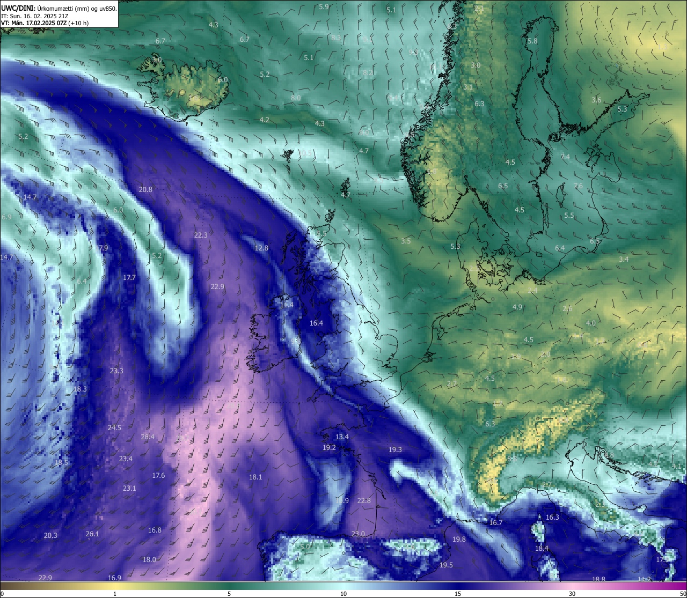This screenshot has height=598, width=687.
Task: Select the 24.5 value label
Action: coord(114,428)
